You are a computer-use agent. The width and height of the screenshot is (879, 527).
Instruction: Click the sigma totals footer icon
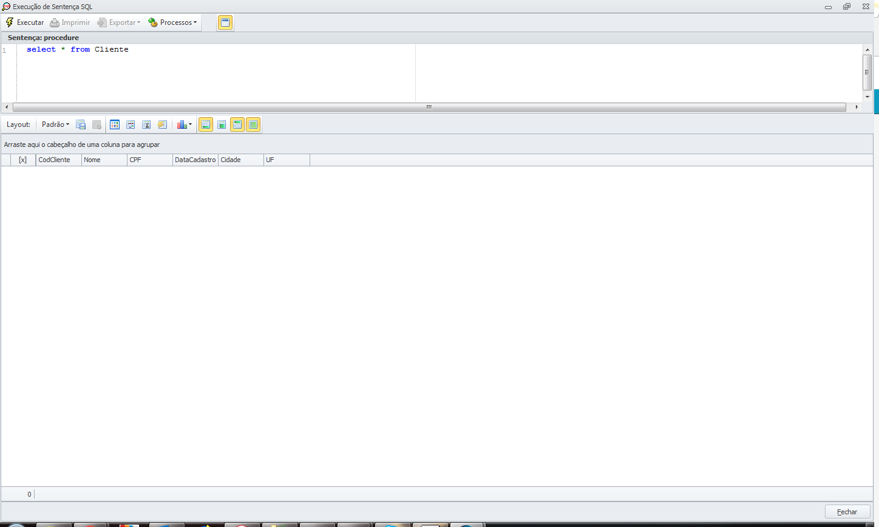146,124
